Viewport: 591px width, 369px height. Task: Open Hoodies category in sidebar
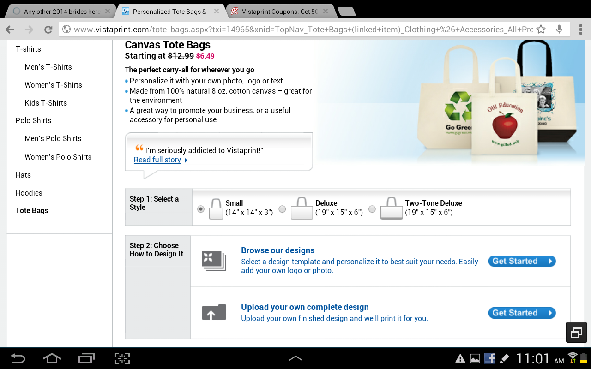tap(29, 193)
